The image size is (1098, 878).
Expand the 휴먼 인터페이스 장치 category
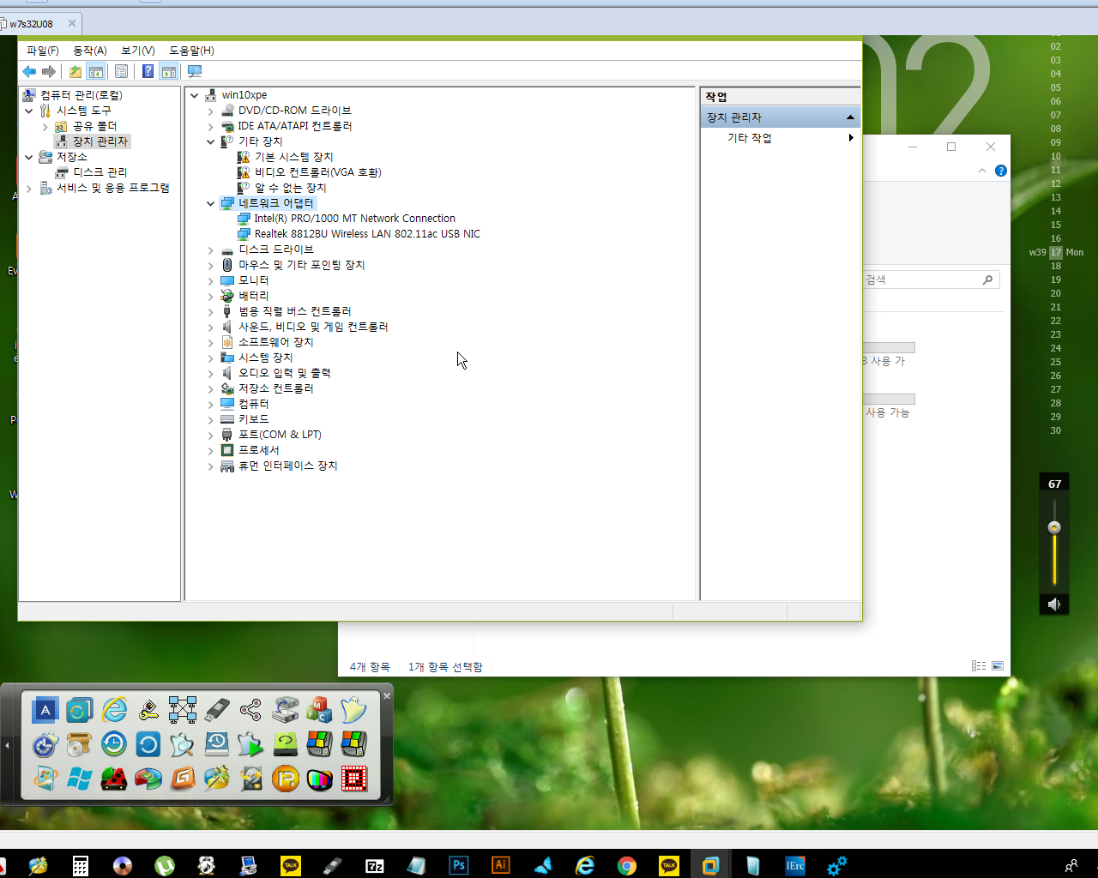(x=211, y=466)
